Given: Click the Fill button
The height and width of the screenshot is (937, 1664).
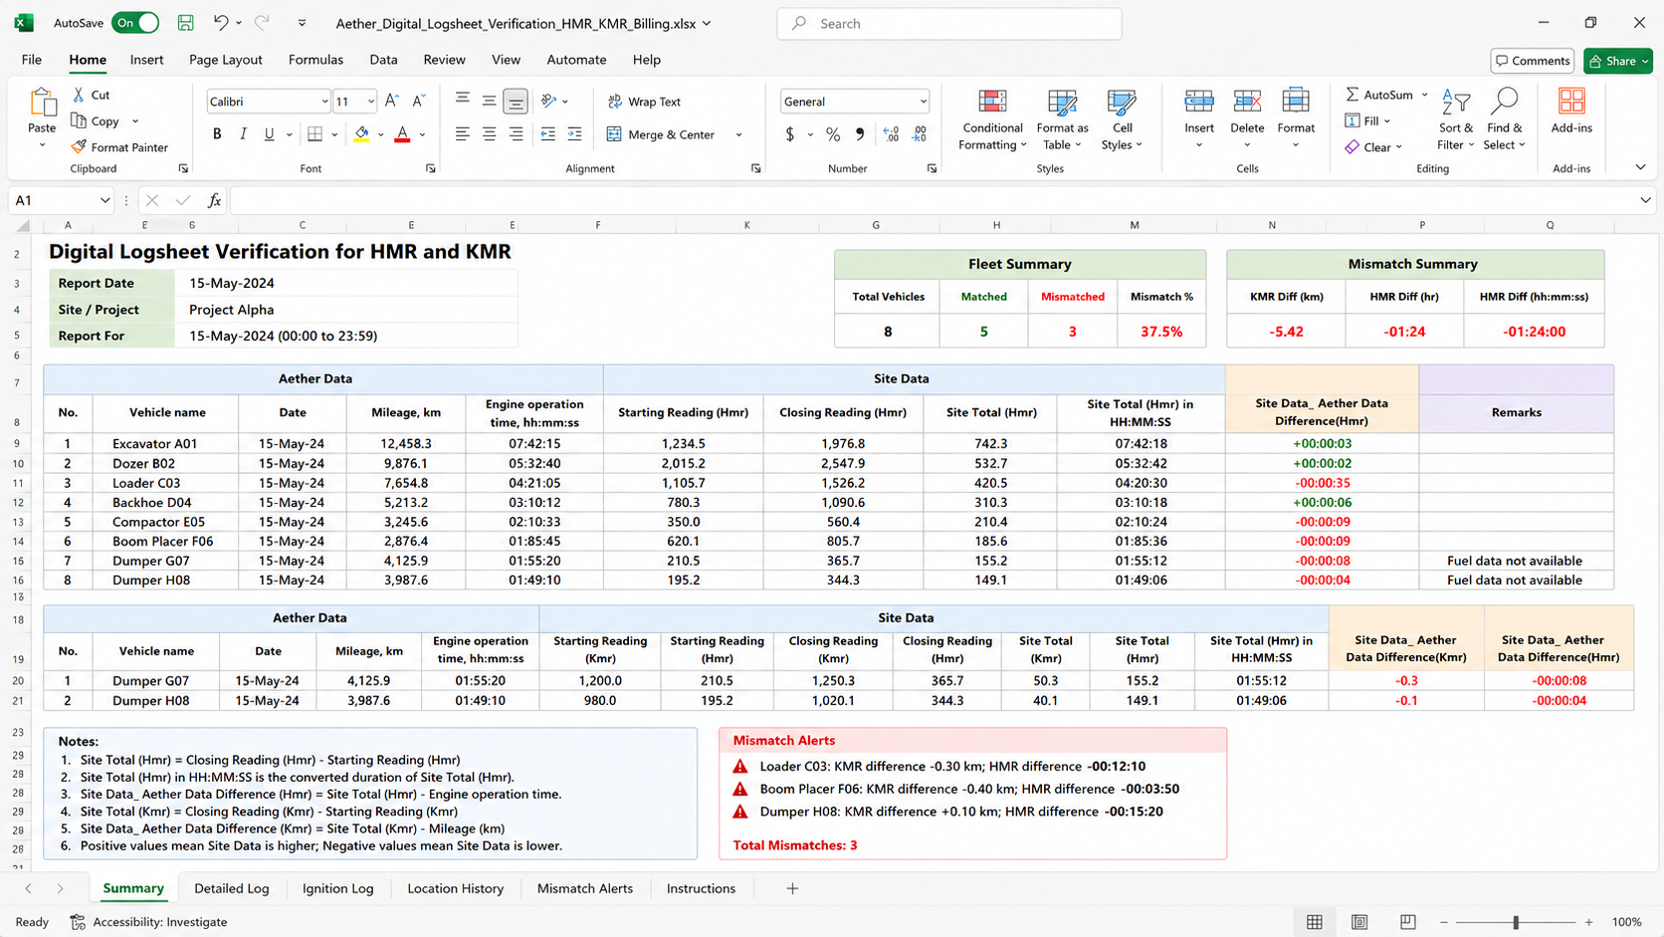Looking at the screenshot, I should click(x=1368, y=120).
